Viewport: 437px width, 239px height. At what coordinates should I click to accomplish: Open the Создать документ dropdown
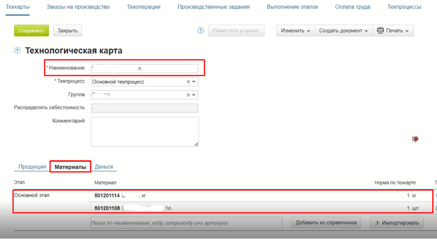(343, 31)
